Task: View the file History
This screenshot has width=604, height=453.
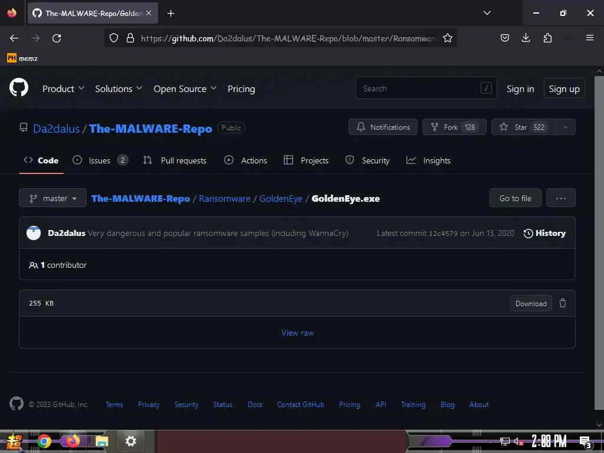Action: coord(544,233)
